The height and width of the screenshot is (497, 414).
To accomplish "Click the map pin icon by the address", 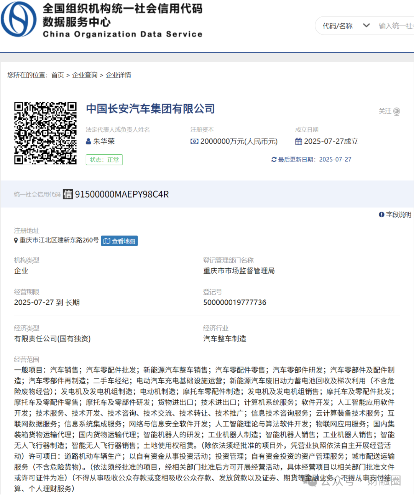I will click(16, 240).
